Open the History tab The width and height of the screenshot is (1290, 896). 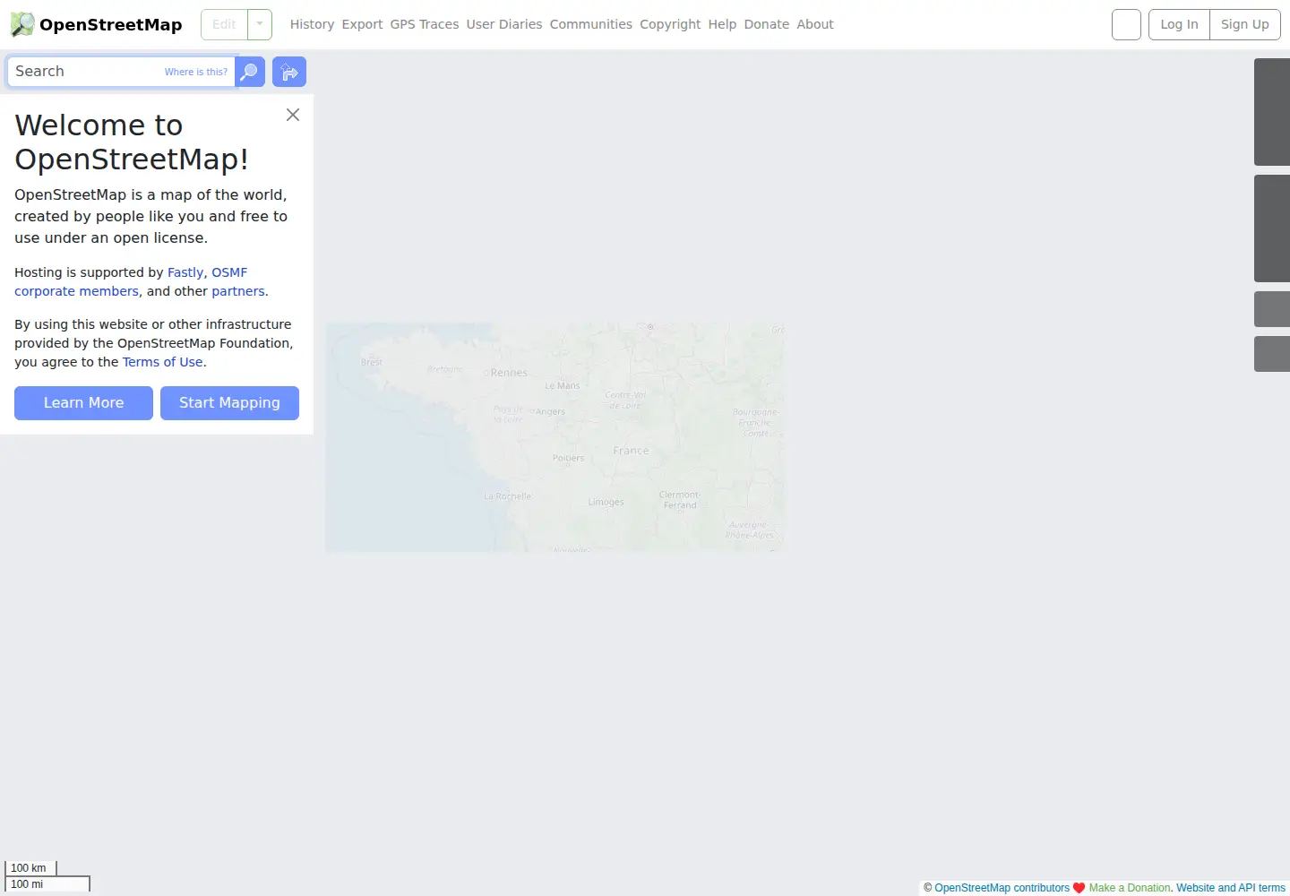coord(312,24)
